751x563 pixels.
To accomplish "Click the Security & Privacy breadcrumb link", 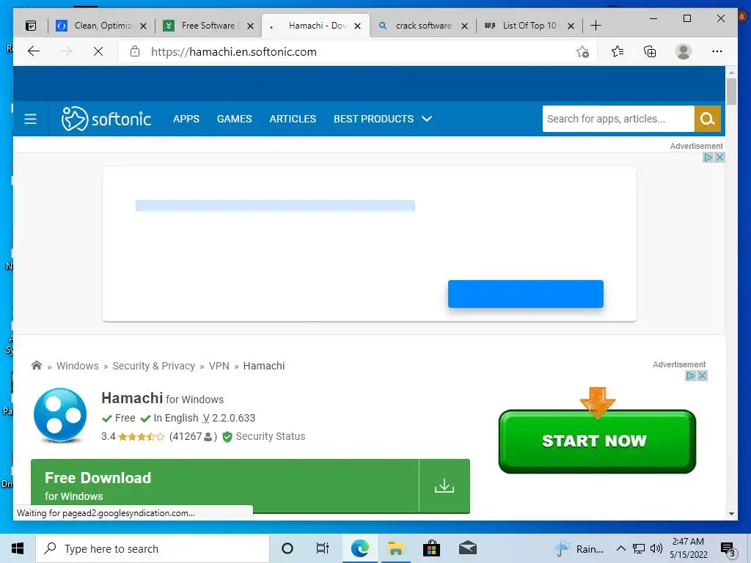I will coord(154,366).
